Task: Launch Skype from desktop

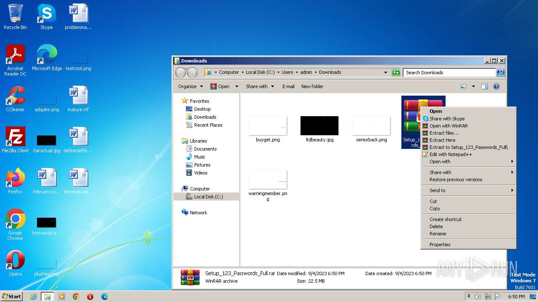Action: click(x=46, y=17)
